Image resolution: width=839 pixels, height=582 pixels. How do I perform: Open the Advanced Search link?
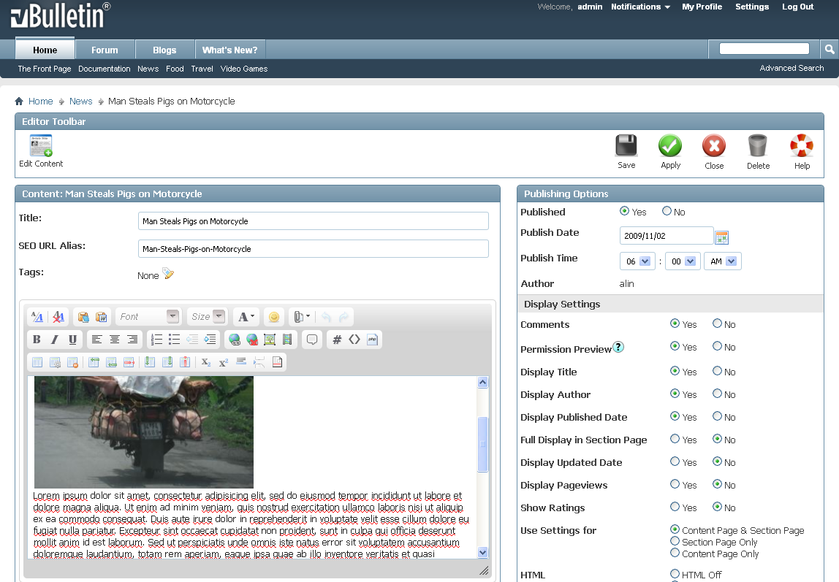(x=791, y=68)
